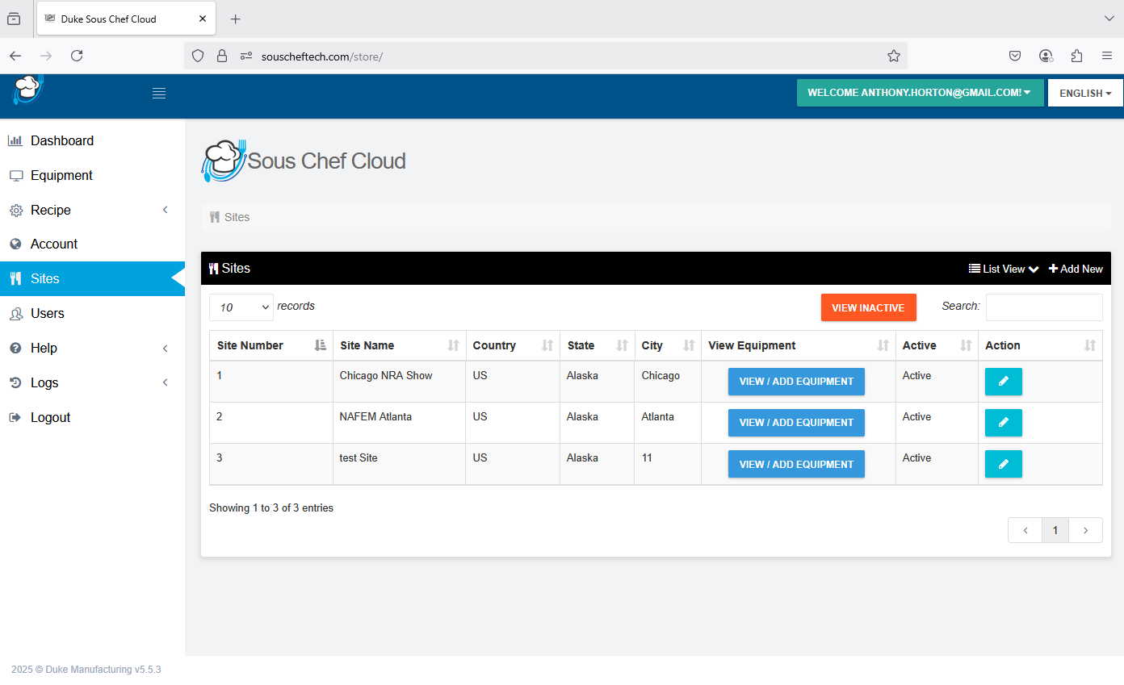Click the 'NAFEM Atlanta' site name cell
This screenshot has height=685, width=1124.
click(x=399, y=423)
